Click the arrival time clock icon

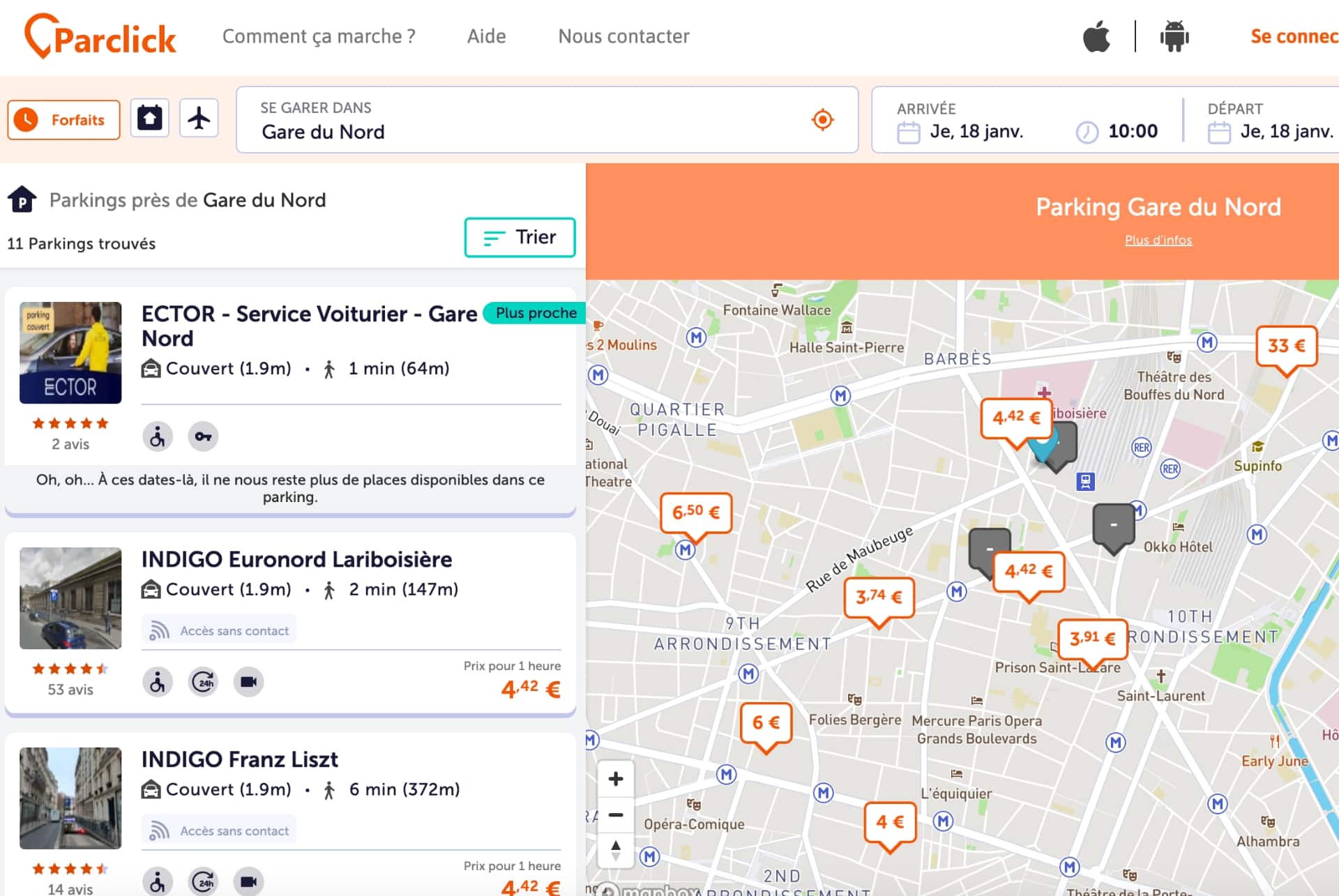[x=1087, y=132]
